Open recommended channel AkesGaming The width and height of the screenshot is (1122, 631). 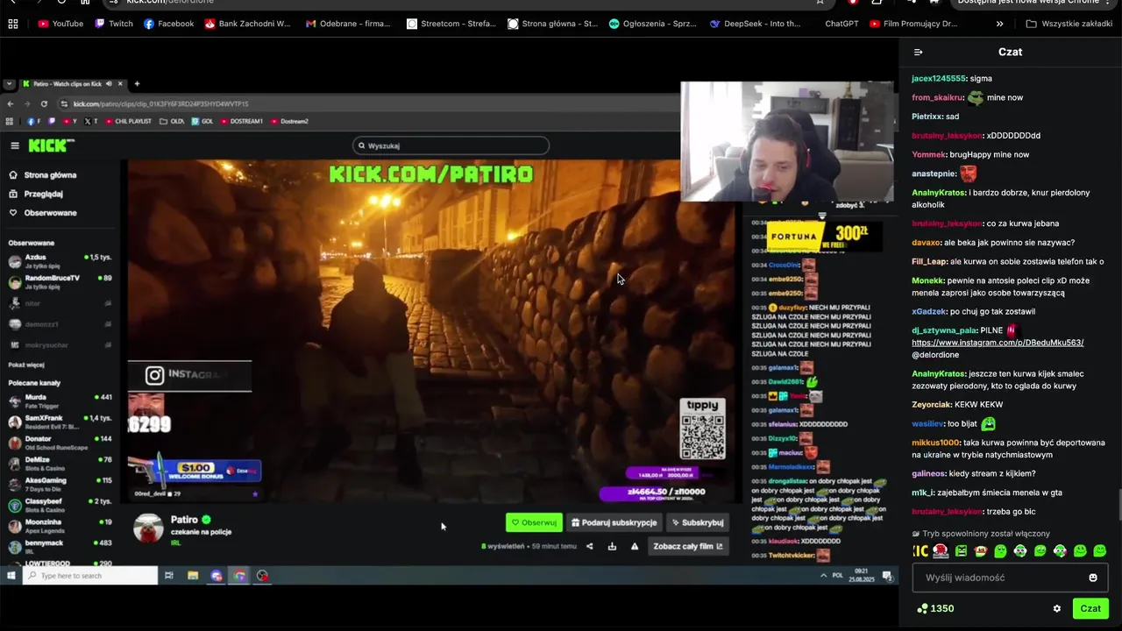click(x=60, y=484)
